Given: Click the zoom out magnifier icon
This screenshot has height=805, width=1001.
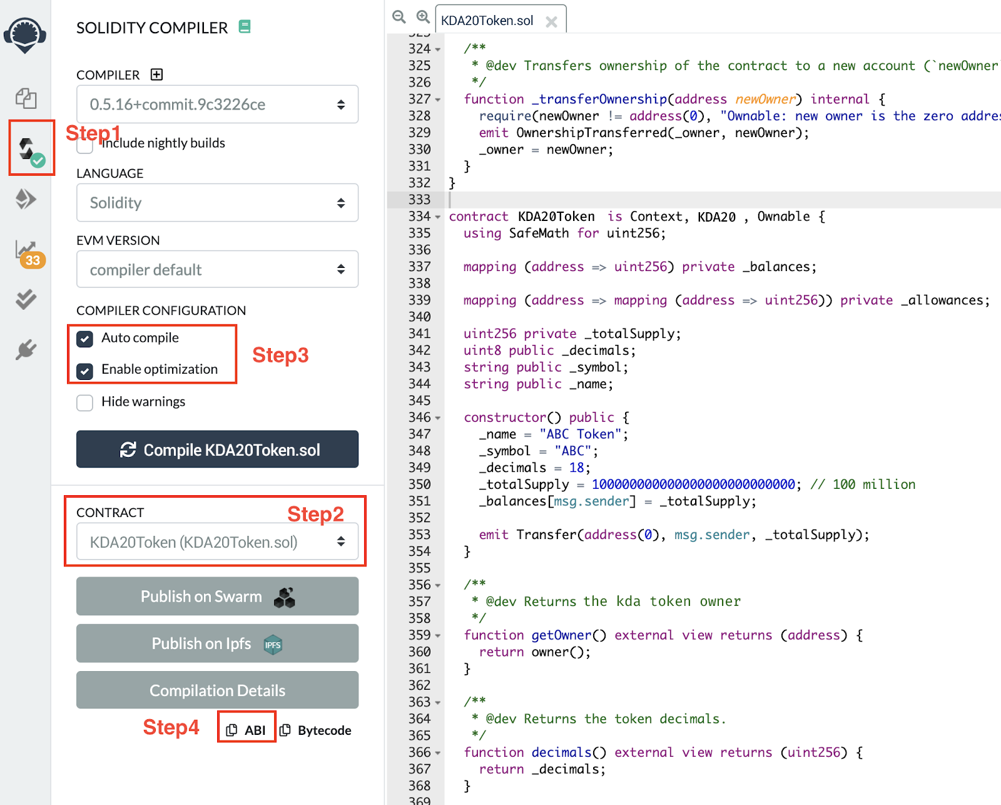Looking at the screenshot, I should (399, 17).
